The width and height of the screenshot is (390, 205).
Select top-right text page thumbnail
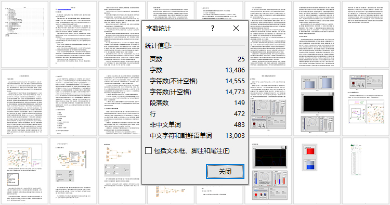pyautogui.click(x=366, y=34)
